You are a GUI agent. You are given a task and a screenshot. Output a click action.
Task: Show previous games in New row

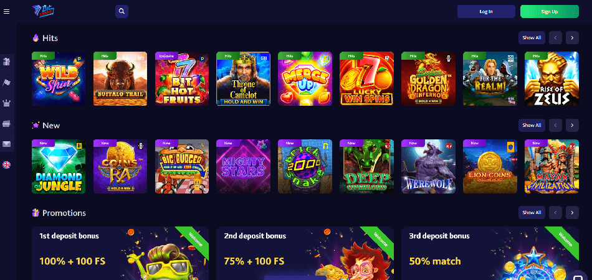555,125
